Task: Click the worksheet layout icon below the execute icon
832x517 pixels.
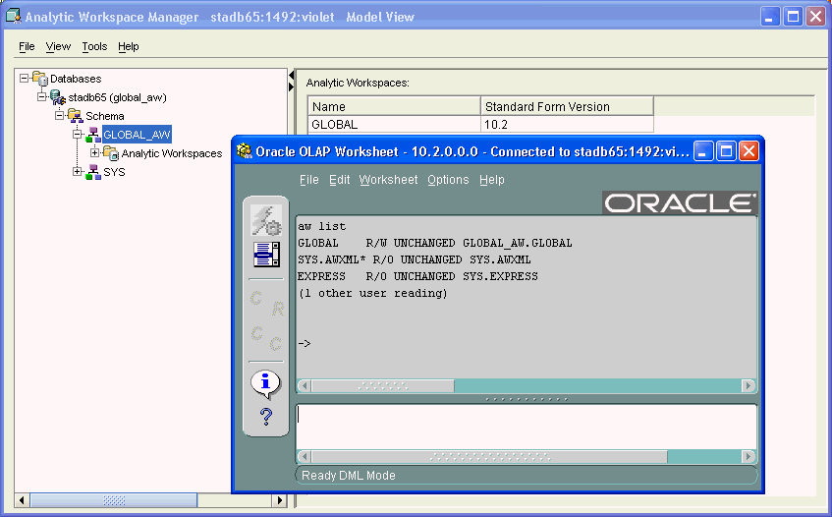Action: (266, 255)
